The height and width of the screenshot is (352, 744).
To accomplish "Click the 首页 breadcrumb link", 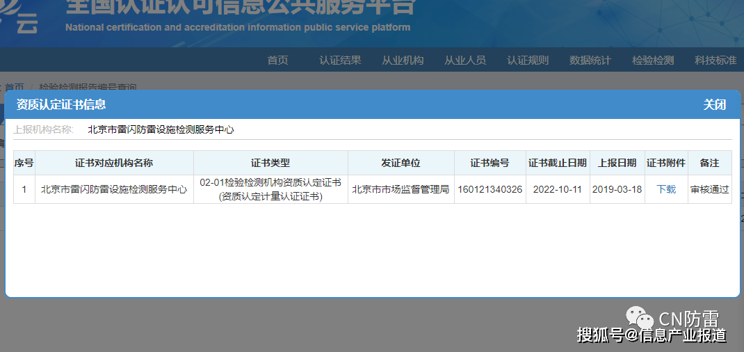I will point(14,87).
